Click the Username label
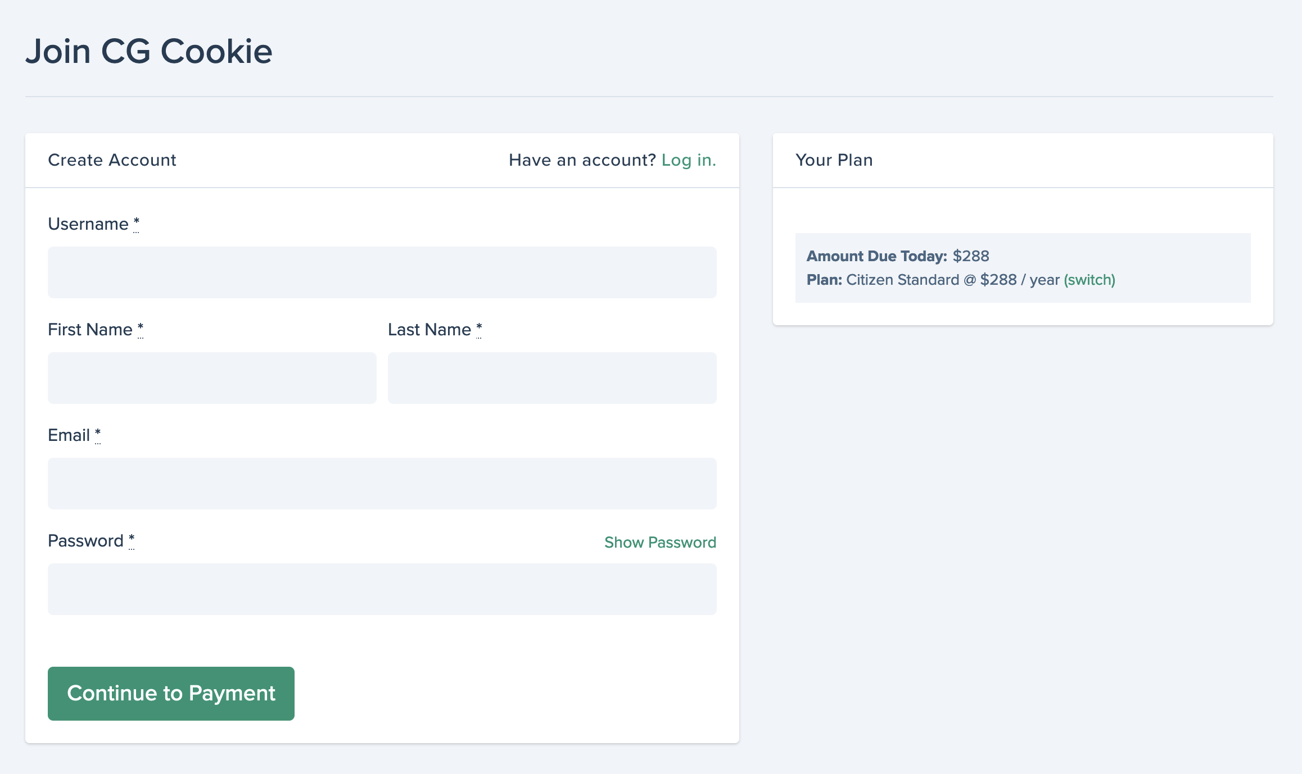The width and height of the screenshot is (1302, 774). [93, 224]
